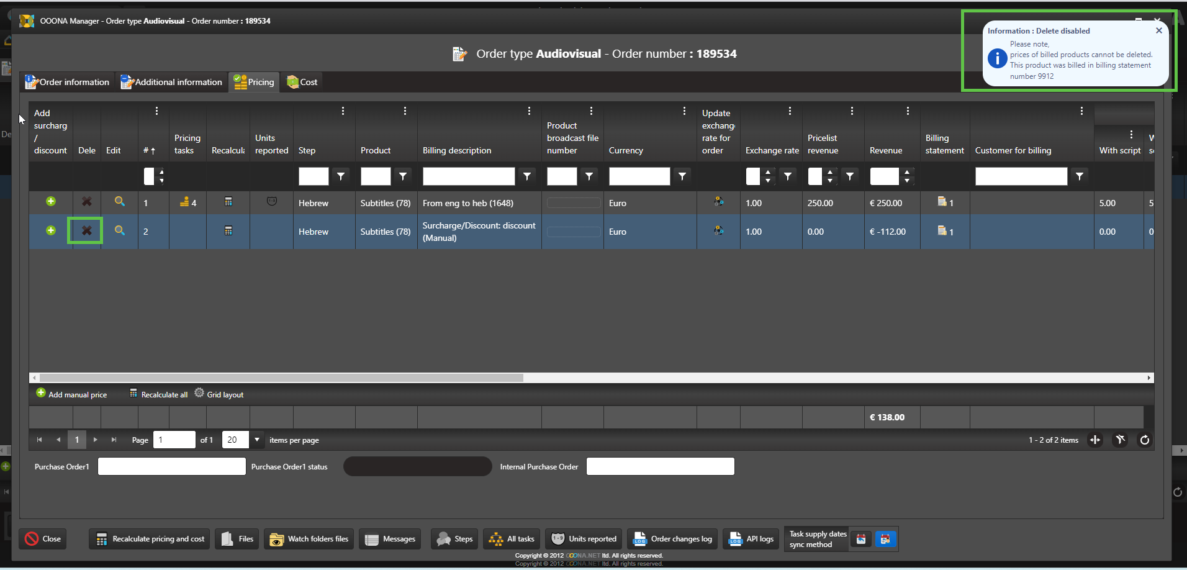Open units reported icon in row 1
The height and width of the screenshot is (570, 1187).
pyautogui.click(x=271, y=202)
